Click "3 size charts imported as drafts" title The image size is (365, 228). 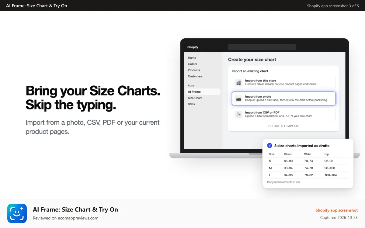[x=302, y=146]
